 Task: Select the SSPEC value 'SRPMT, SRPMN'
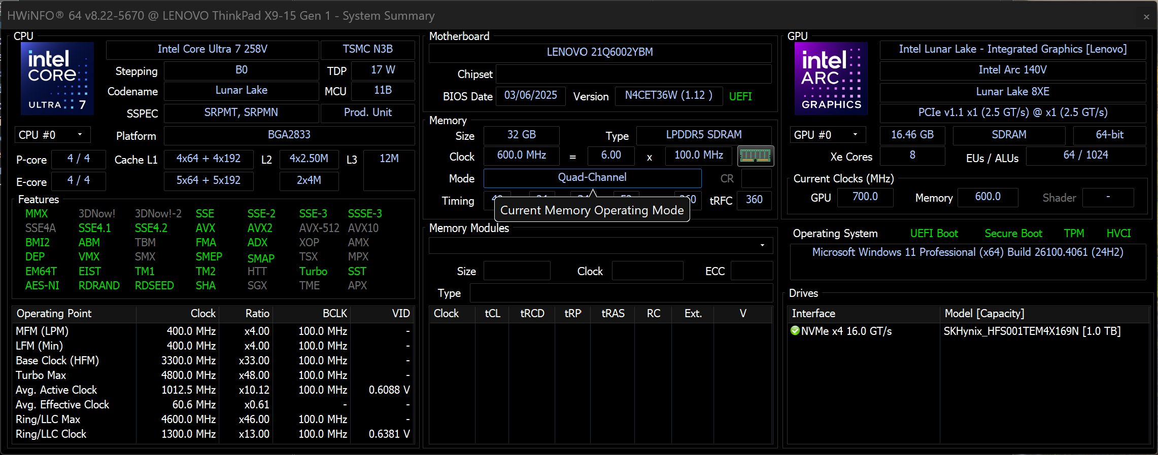[242, 112]
